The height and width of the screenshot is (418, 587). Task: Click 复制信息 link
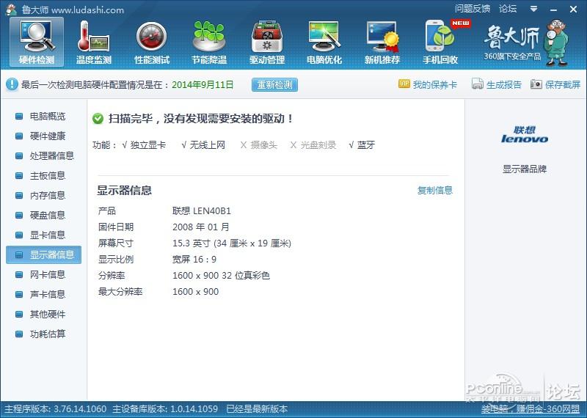(x=434, y=191)
